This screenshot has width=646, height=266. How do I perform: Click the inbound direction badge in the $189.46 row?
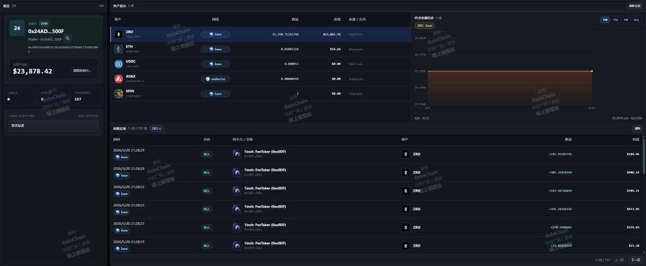[x=207, y=154]
